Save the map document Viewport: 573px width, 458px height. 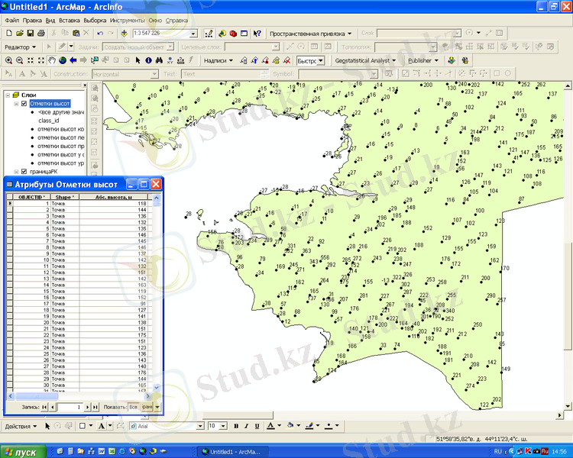click(30, 34)
